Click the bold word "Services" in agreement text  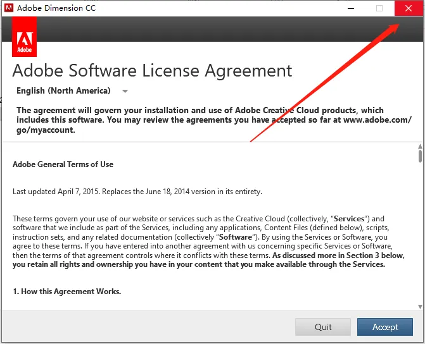point(349,219)
